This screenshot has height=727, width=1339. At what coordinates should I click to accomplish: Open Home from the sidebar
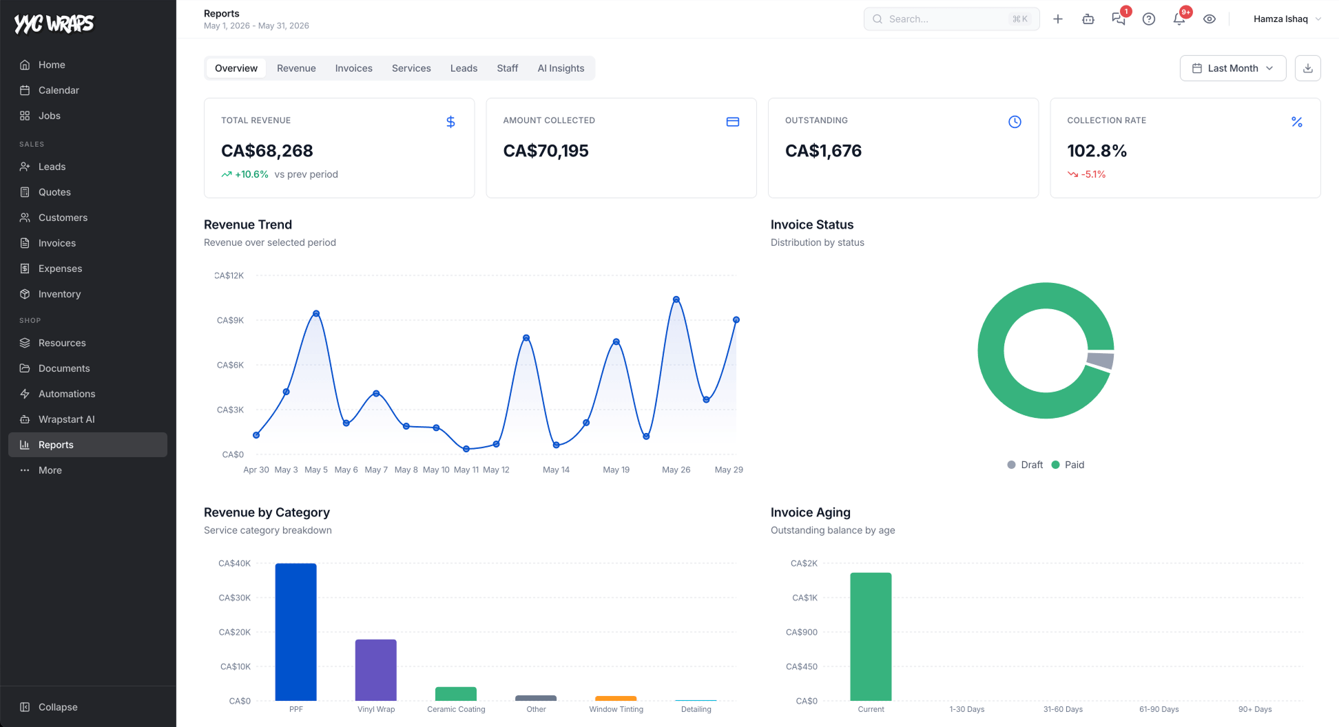tap(87, 65)
